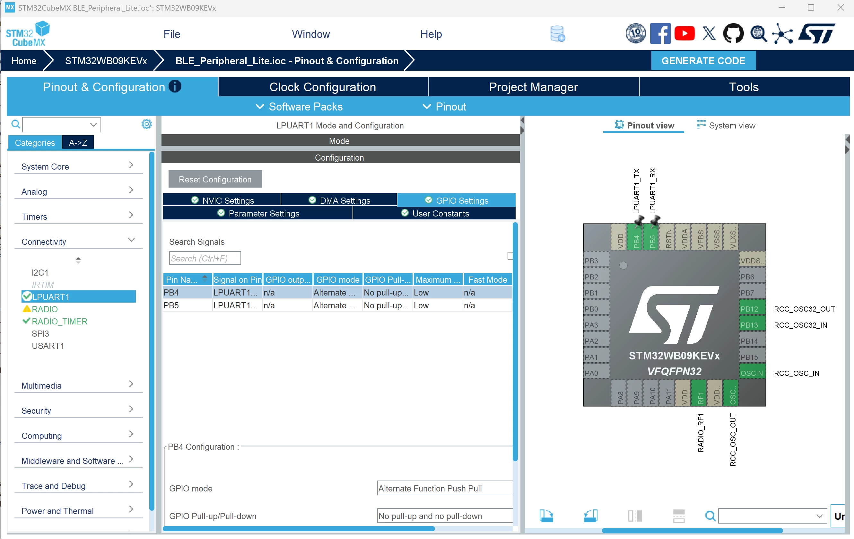Viewport: 854px width, 539px height.
Task: Expand the Multimedia category
Action: pyautogui.click(x=78, y=385)
